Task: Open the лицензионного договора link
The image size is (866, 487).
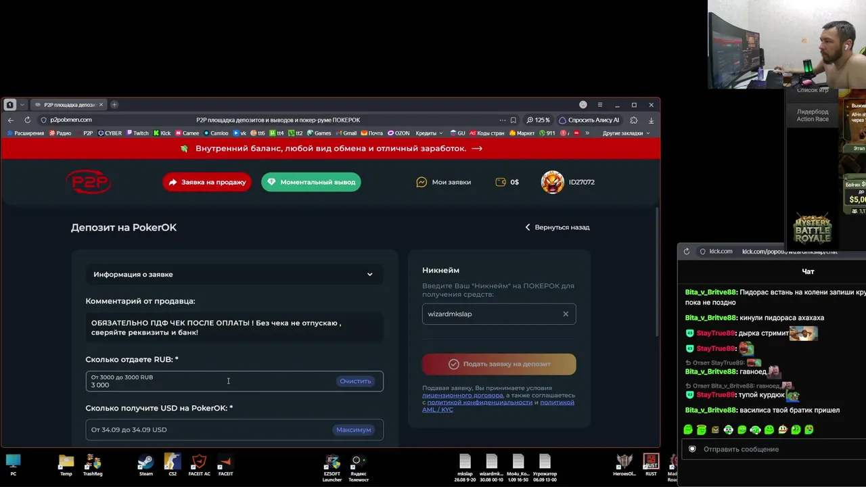Action: click(x=463, y=396)
